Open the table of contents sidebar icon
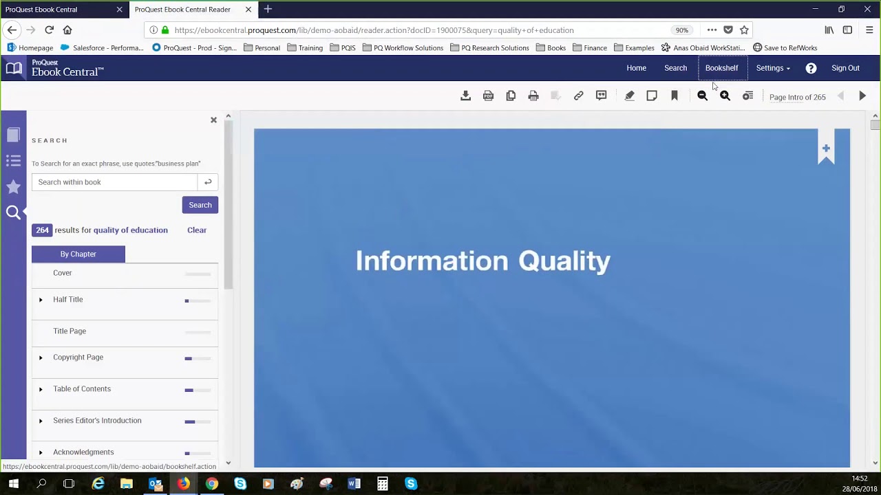This screenshot has width=881, height=495. [x=13, y=161]
